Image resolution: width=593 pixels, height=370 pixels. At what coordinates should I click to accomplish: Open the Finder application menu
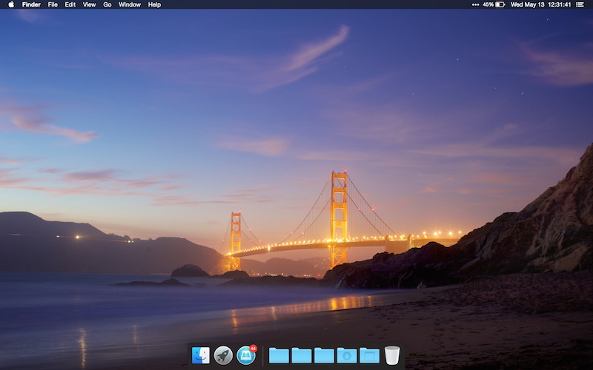click(31, 4)
